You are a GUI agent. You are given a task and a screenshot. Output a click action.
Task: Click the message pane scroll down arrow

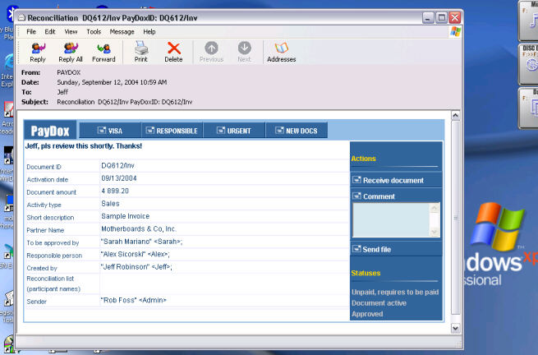coord(455,328)
